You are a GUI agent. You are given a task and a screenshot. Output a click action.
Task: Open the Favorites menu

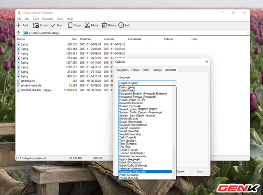(48, 19)
